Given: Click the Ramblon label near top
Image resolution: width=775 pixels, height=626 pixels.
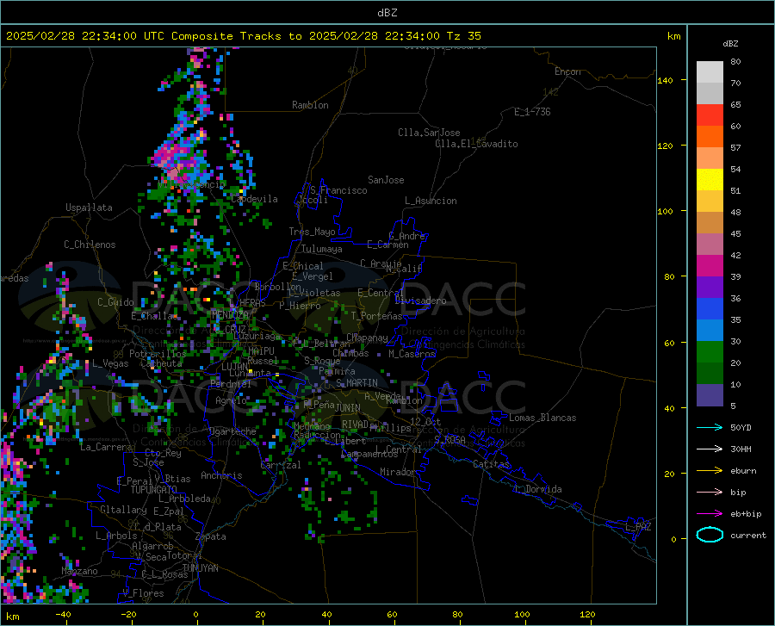Looking at the screenshot, I should 310,105.
